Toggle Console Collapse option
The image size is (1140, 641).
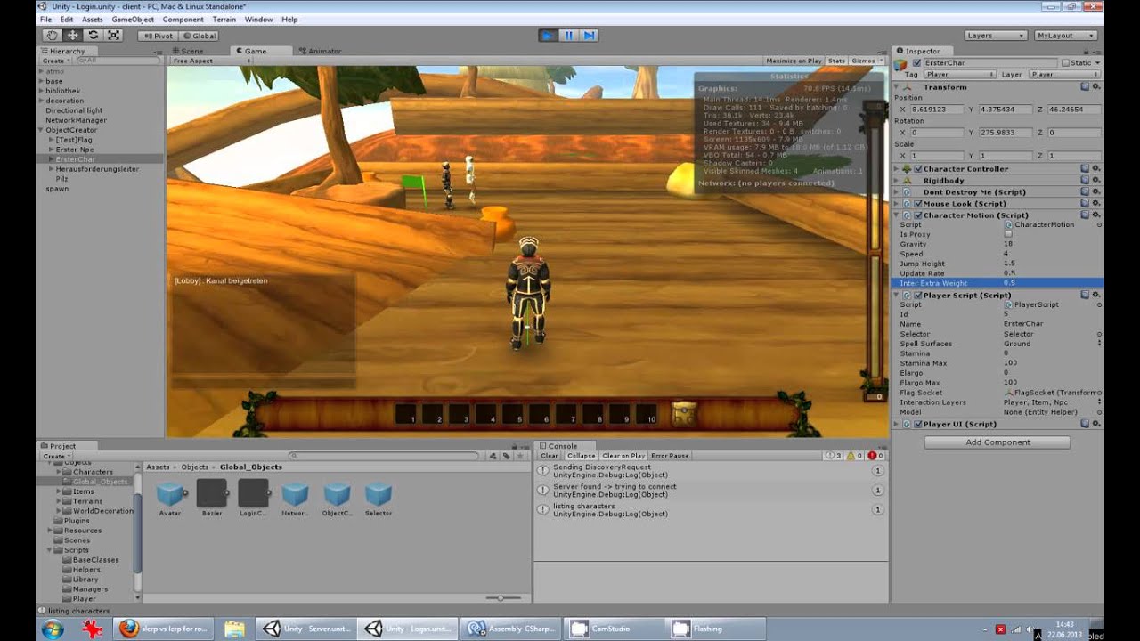coord(581,456)
